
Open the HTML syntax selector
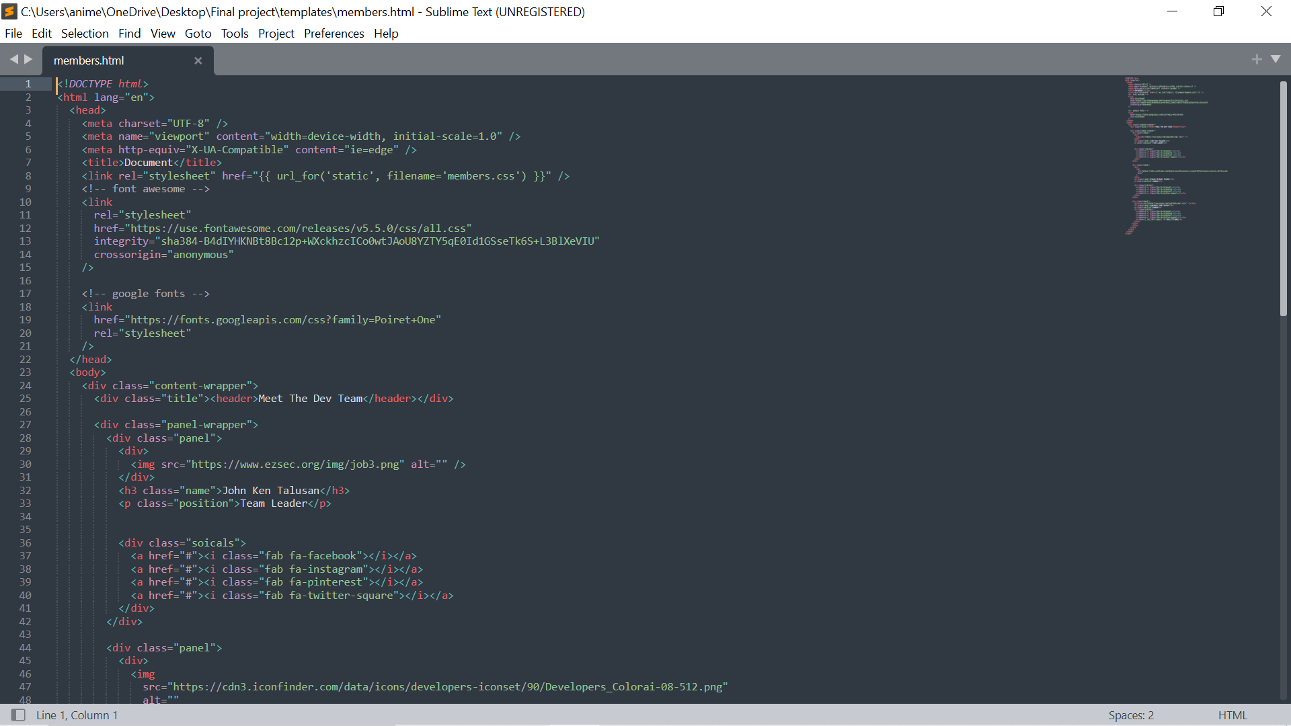point(1232,715)
